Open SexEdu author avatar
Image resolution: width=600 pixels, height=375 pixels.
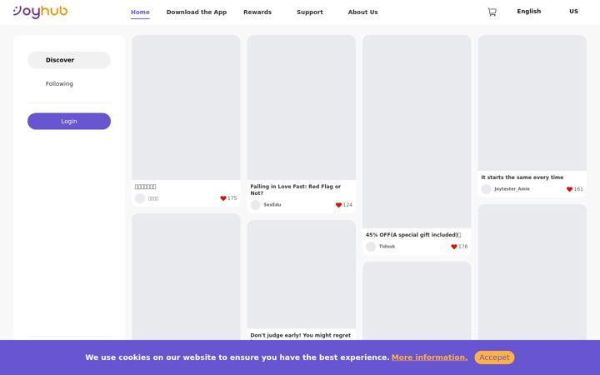(x=255, y=205)
